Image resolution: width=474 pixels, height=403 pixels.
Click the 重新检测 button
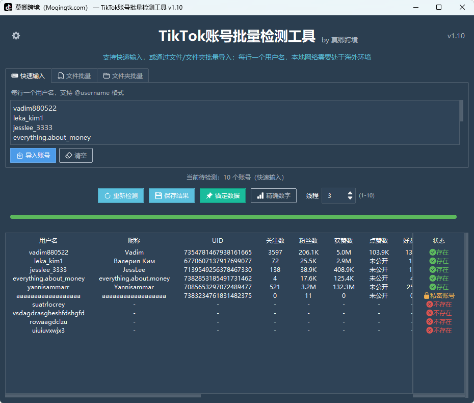pyautogui.click(x=121, y=196)
